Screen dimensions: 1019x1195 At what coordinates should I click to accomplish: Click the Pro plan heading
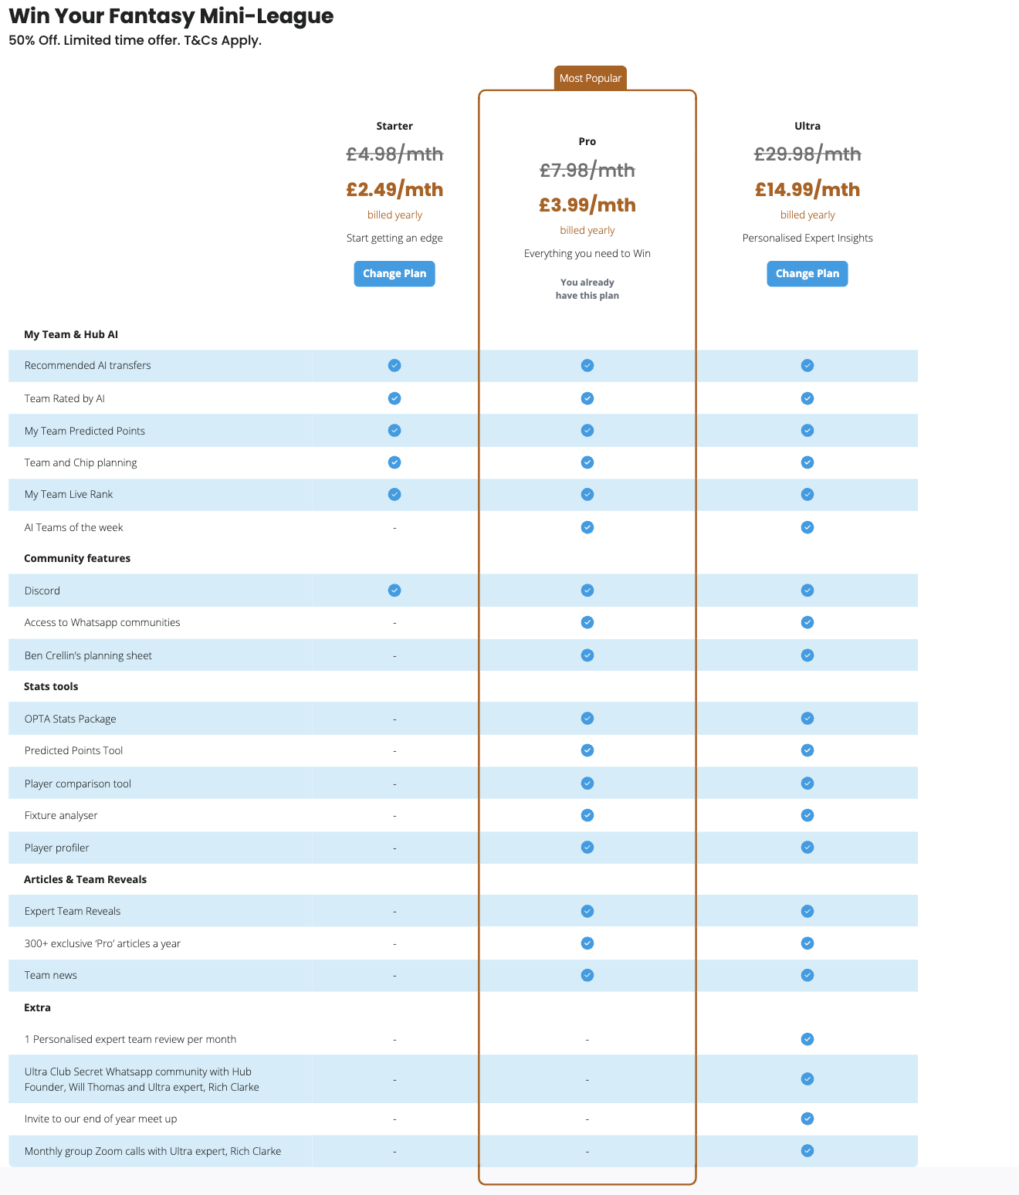point(587,141)
